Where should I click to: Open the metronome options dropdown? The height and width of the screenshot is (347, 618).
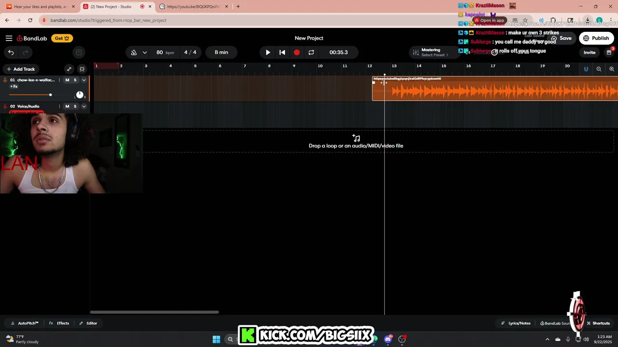pyautogui.click(x=144, y=52)
